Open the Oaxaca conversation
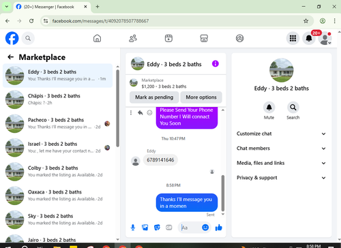The height and width of the screenshot is (248, 341). pyautogui.click(x=57, y=196)
